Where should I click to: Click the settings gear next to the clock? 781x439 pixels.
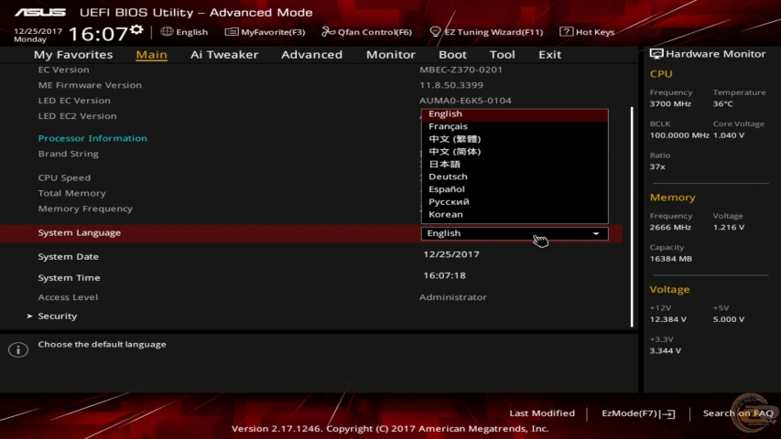136,30
